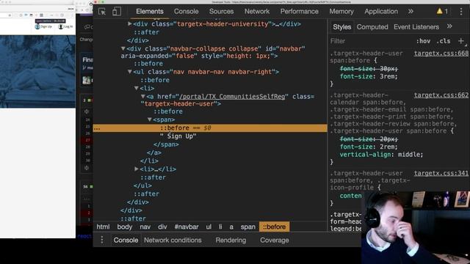Switch to the Performance tab

click(x=299, y=12)
